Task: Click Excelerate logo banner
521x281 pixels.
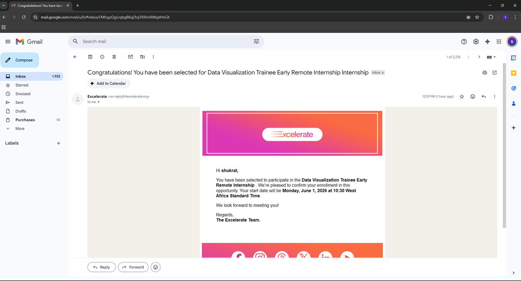Action: (x=292, y=134)
